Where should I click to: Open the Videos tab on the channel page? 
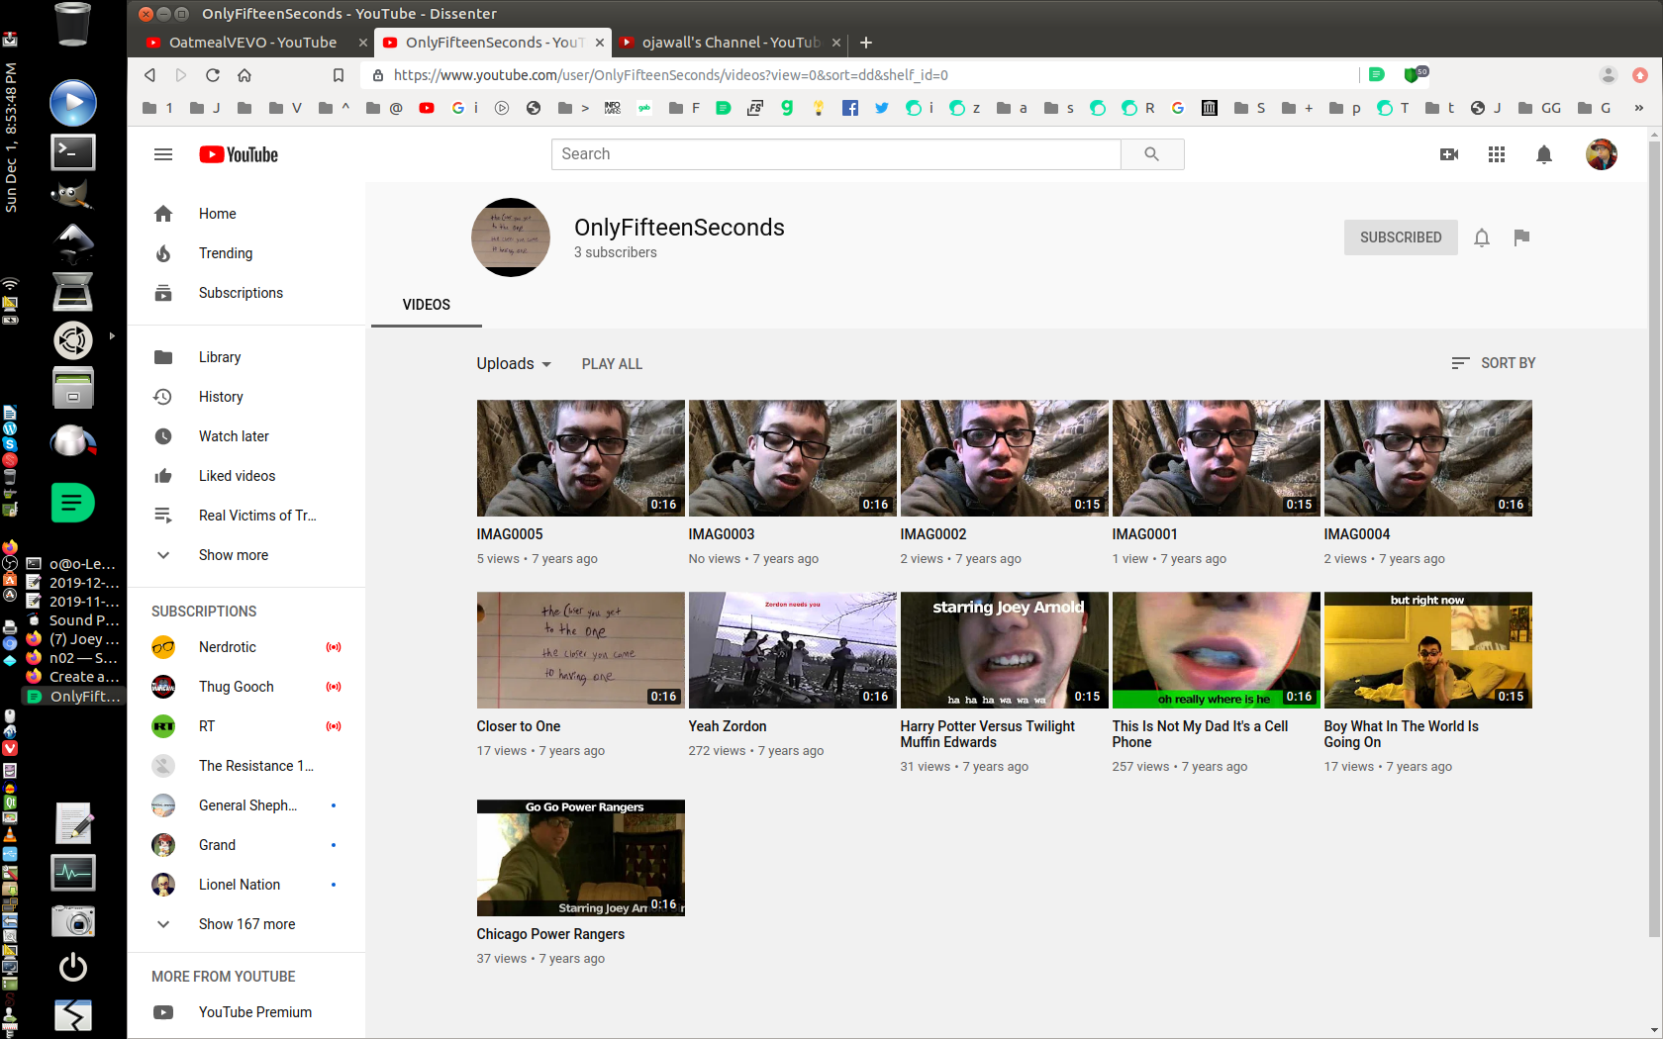[x=426, y=305]
